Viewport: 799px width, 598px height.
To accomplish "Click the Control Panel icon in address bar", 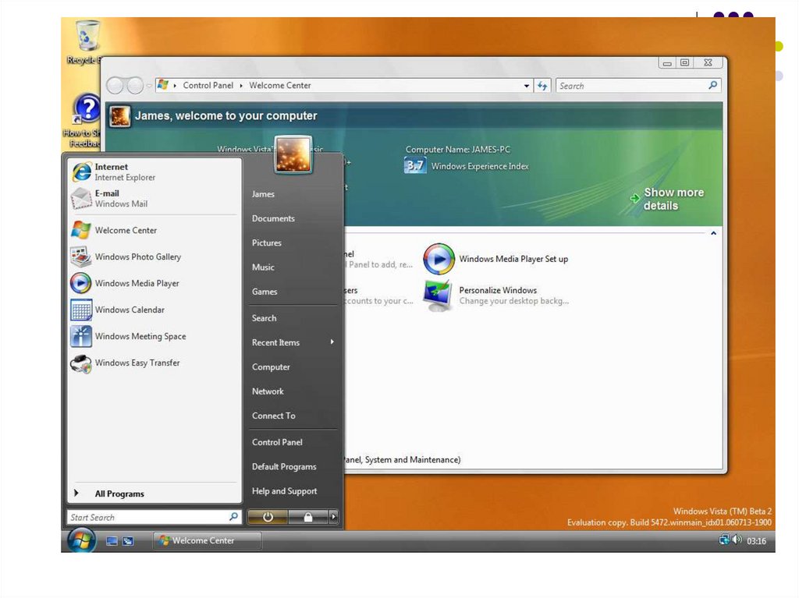I will [163, 84].
